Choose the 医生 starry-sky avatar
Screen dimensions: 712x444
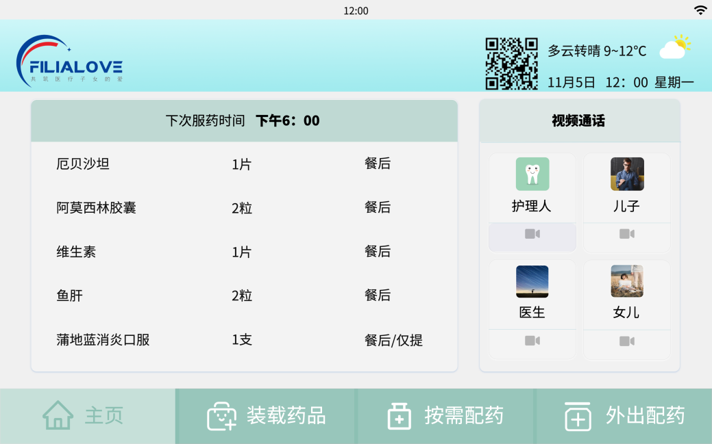pos(532,281)
